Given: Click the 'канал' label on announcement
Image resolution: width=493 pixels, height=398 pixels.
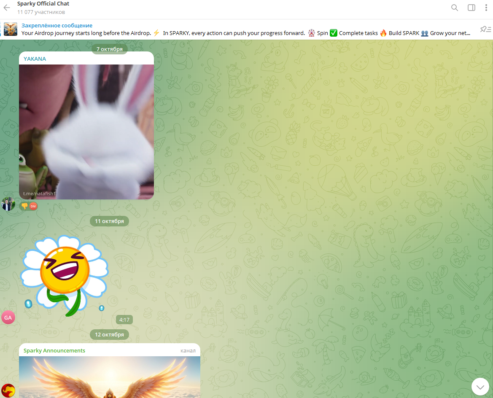Looking at the screenshot, I should click(188, 350).
